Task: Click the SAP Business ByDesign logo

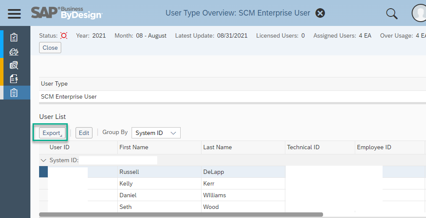Action: pos(66,13)
